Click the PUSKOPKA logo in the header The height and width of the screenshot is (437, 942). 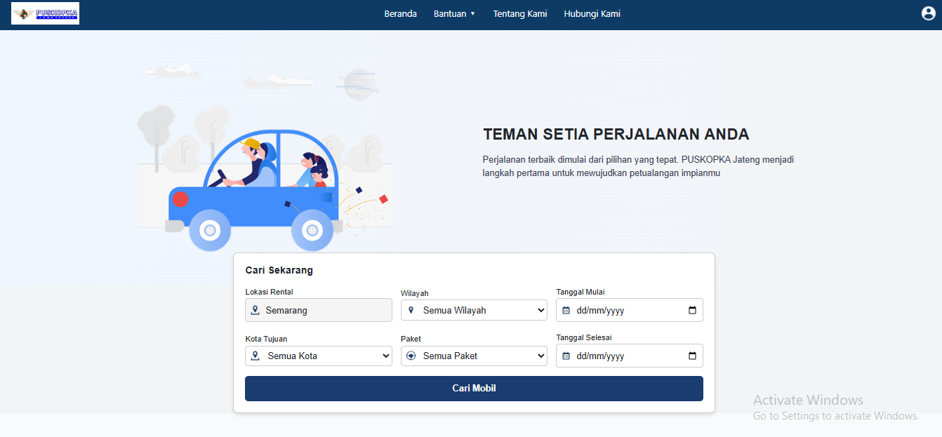click(x=46, y=13)
